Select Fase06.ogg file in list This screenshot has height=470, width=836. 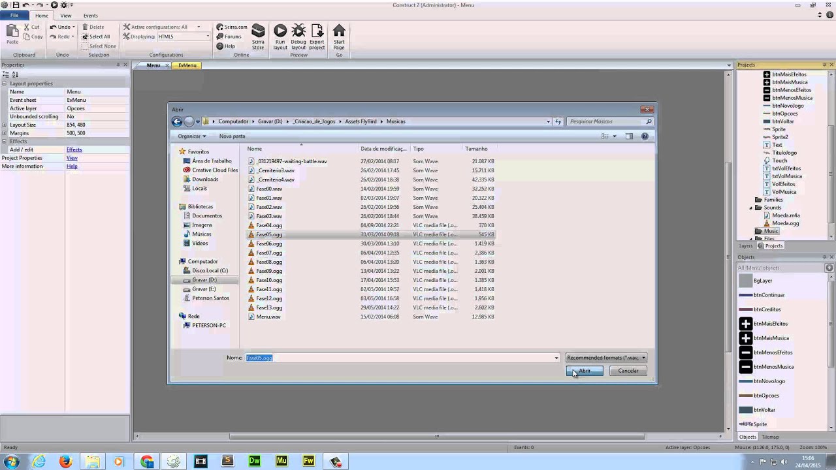click(269, 243)
